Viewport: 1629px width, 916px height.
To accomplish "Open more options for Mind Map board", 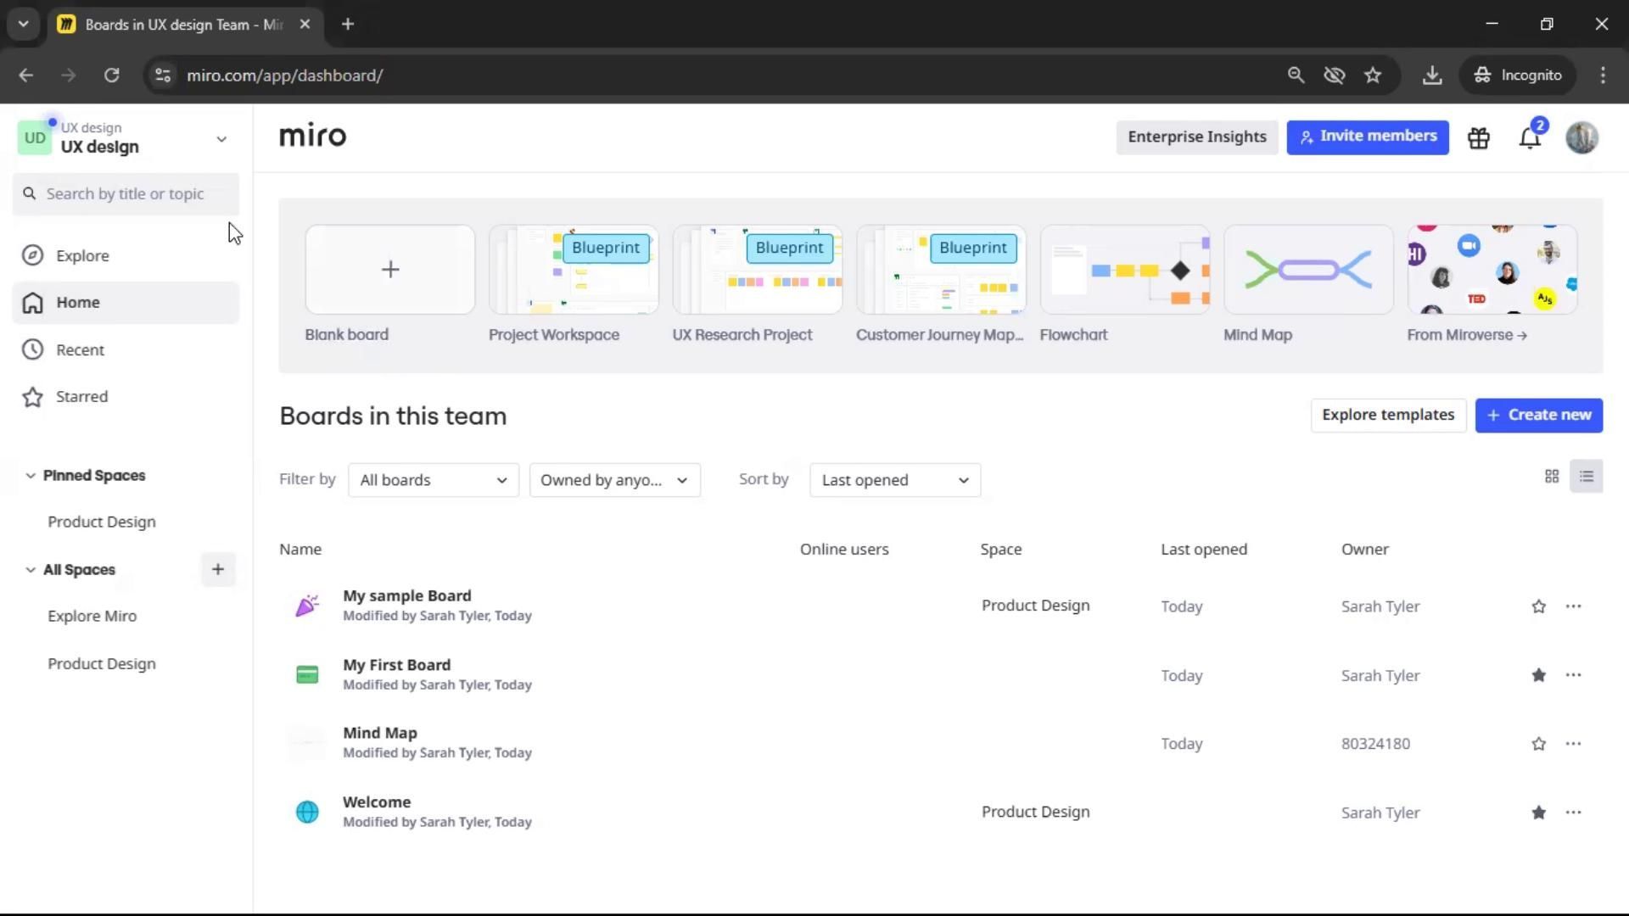I will pos(1573,744).
